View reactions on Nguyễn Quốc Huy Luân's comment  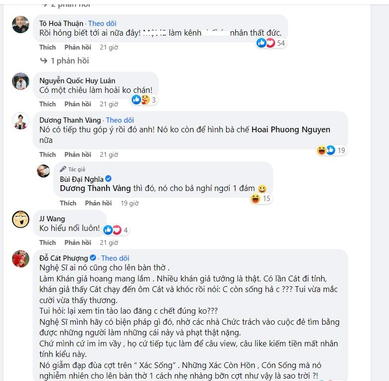pos(144,100)
